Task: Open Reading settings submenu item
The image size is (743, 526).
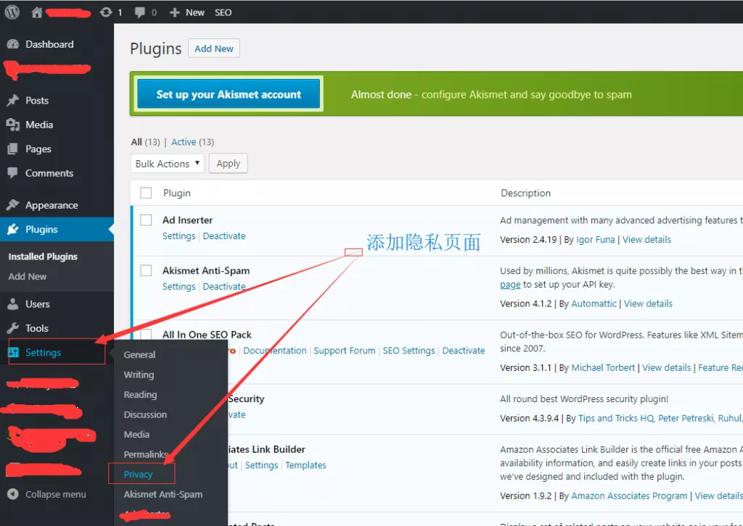Action: [140, 394]
